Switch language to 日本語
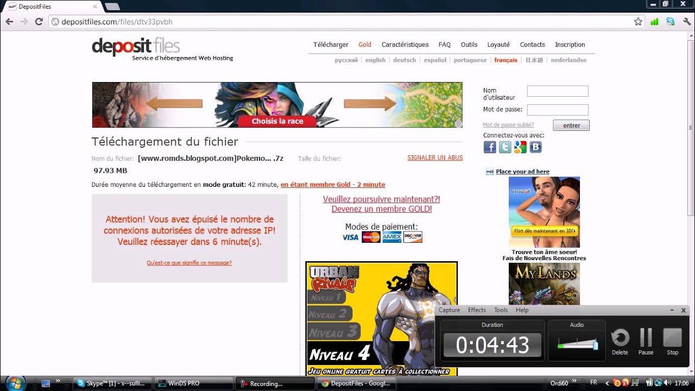 pyautogui.click(x=534, y=60)
